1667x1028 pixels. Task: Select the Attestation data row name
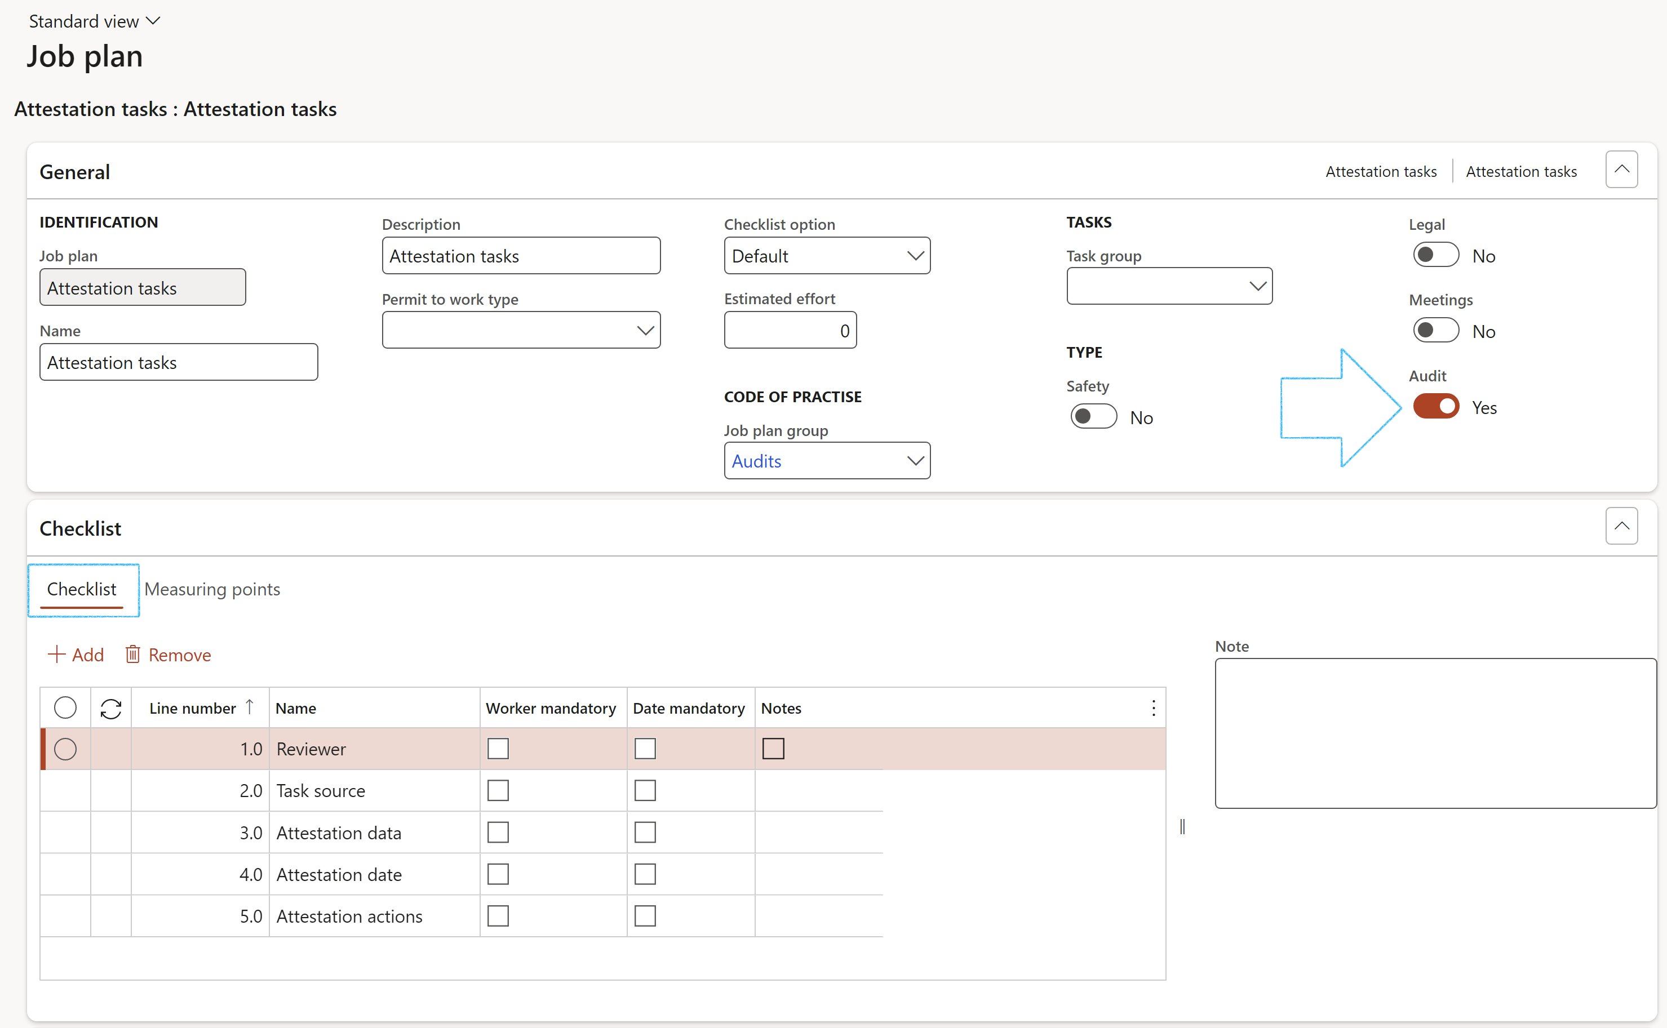[x=339, y=833]
